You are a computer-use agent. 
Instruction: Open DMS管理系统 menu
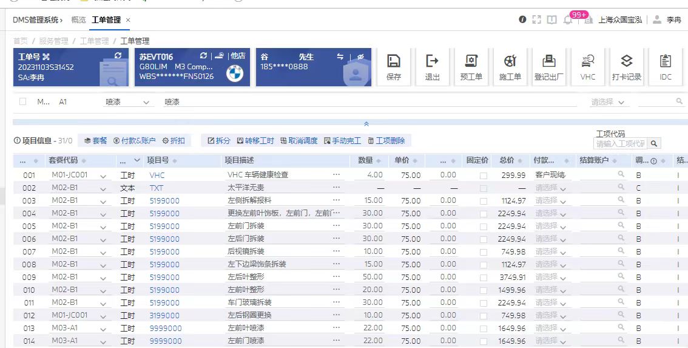(37, 20)
